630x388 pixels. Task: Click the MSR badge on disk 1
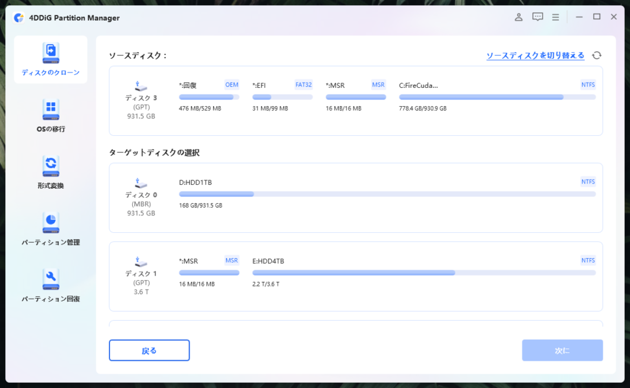[x=231, y=261]
